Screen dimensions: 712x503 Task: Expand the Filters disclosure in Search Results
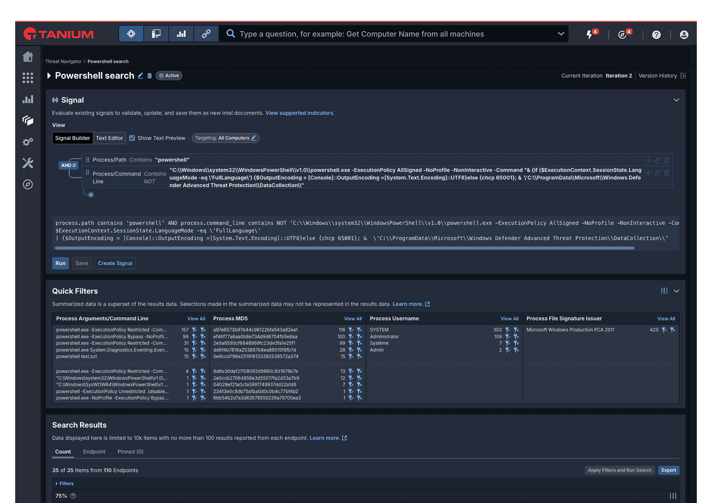65,484
